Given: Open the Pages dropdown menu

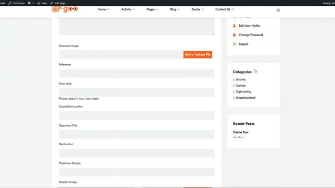Looking at the screenshot, I should 152,9.
